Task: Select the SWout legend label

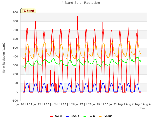Action: point(75,116)
